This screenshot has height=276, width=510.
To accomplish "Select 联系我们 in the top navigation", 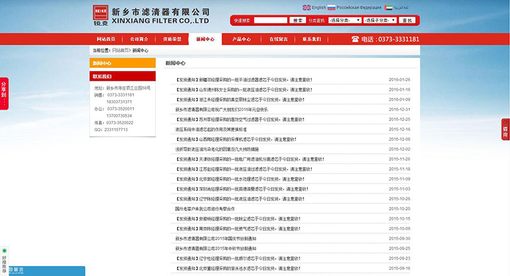I will [x=311, y=39].
